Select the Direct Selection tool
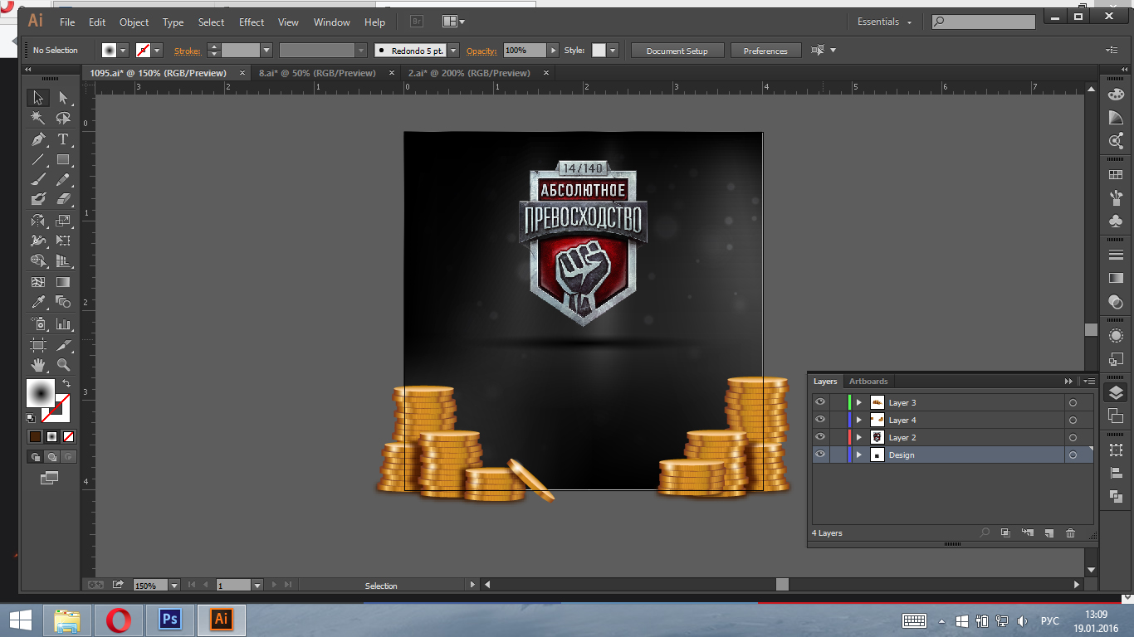The width and height of the screenshot is (1134, 637). 63,98
